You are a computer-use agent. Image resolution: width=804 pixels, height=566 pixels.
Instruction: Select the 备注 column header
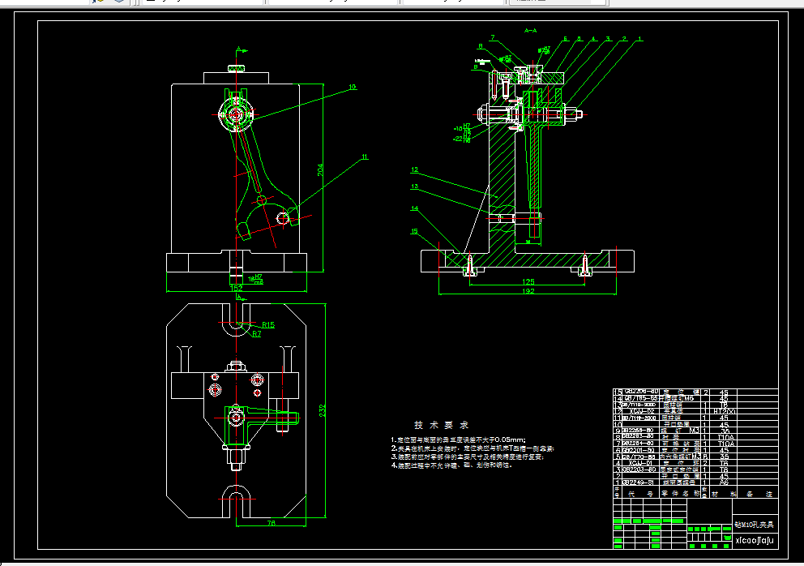pos(759,494)
